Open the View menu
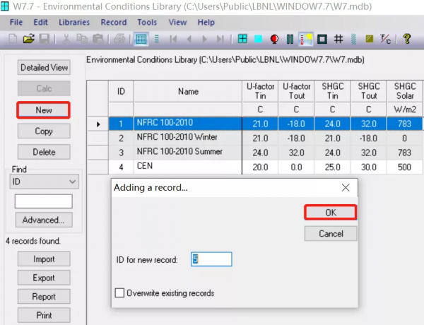The height and width of the screenshot is (325, 424). (177, 22)
